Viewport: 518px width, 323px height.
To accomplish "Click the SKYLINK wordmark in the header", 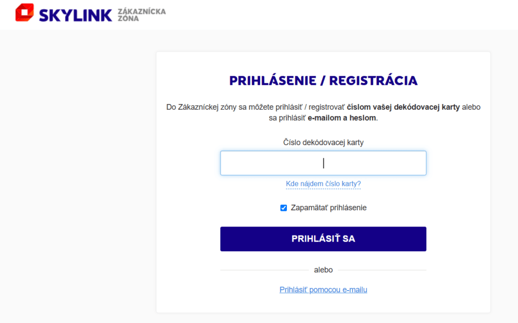I will point(75,15).
